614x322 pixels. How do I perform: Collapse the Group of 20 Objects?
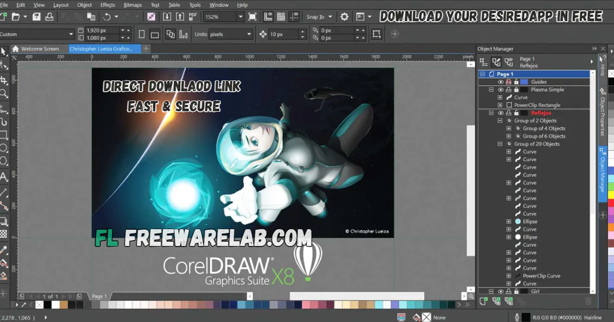coord(500,144)
